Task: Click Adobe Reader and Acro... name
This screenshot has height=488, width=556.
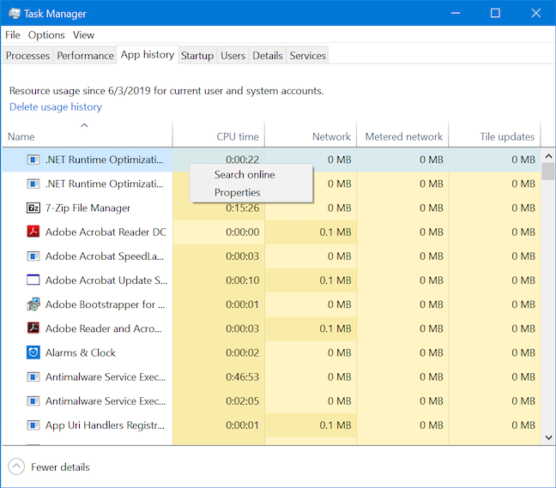Action: point(104,328)
